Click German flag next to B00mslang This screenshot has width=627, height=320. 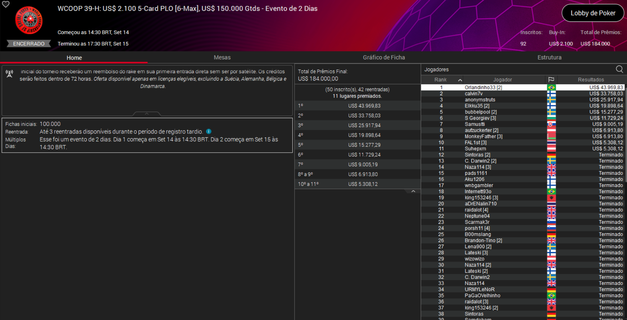pos(551,234)
